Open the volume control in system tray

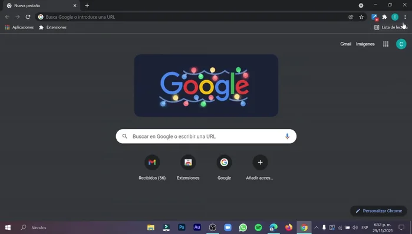355,228
